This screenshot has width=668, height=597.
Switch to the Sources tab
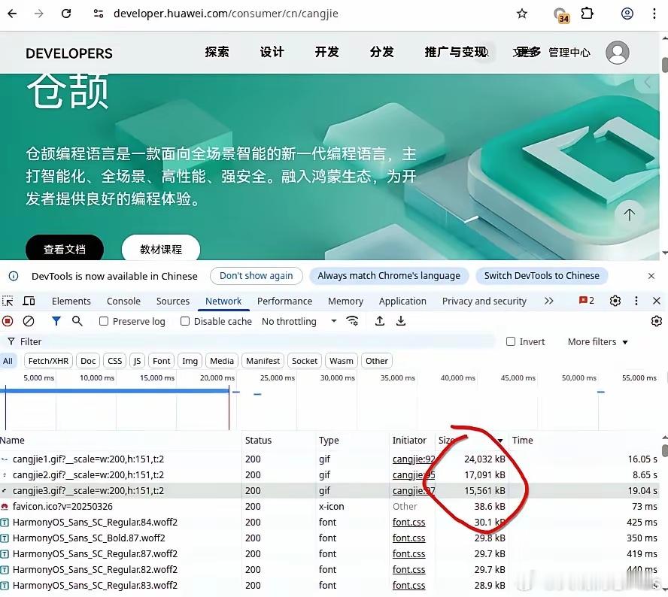pyautogui.click(x=173, y=301)
